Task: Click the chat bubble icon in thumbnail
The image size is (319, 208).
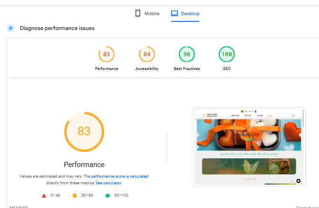Action: pyautogui.click(x=298, y=181)
